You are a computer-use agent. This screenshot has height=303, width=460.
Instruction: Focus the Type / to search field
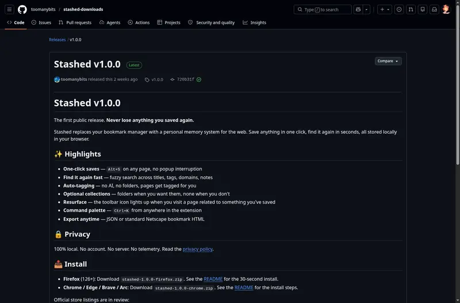[323, 9]
